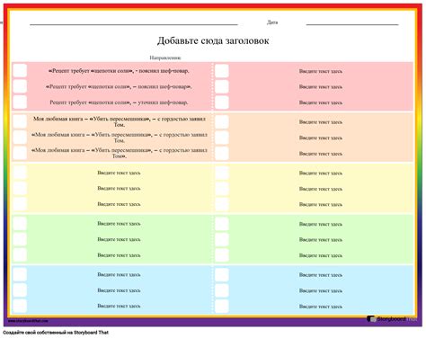The image size is (426, 338).
Task: Select pink sentence ending with «шеф-повар».»
Action: pyautogui.click(x=119, y=86)
